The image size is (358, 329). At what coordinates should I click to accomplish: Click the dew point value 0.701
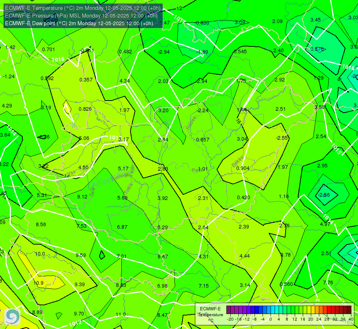(48, 49)
